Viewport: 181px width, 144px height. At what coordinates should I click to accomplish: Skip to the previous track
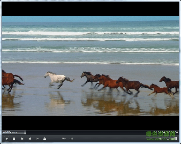[x=22, y=139]
